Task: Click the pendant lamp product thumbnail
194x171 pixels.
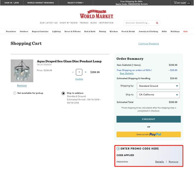Action: (x=22, y=71)
